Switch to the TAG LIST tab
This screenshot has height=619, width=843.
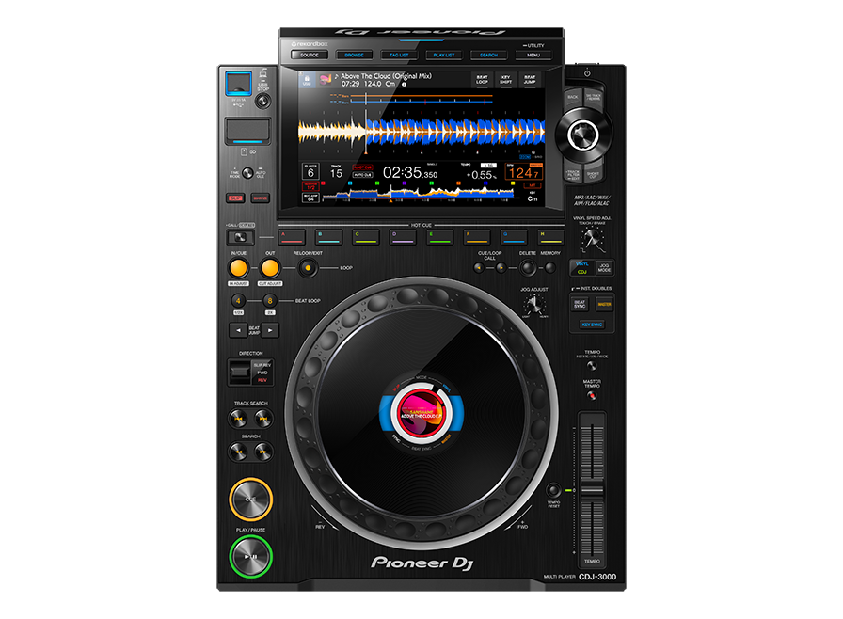coord(398,56)
